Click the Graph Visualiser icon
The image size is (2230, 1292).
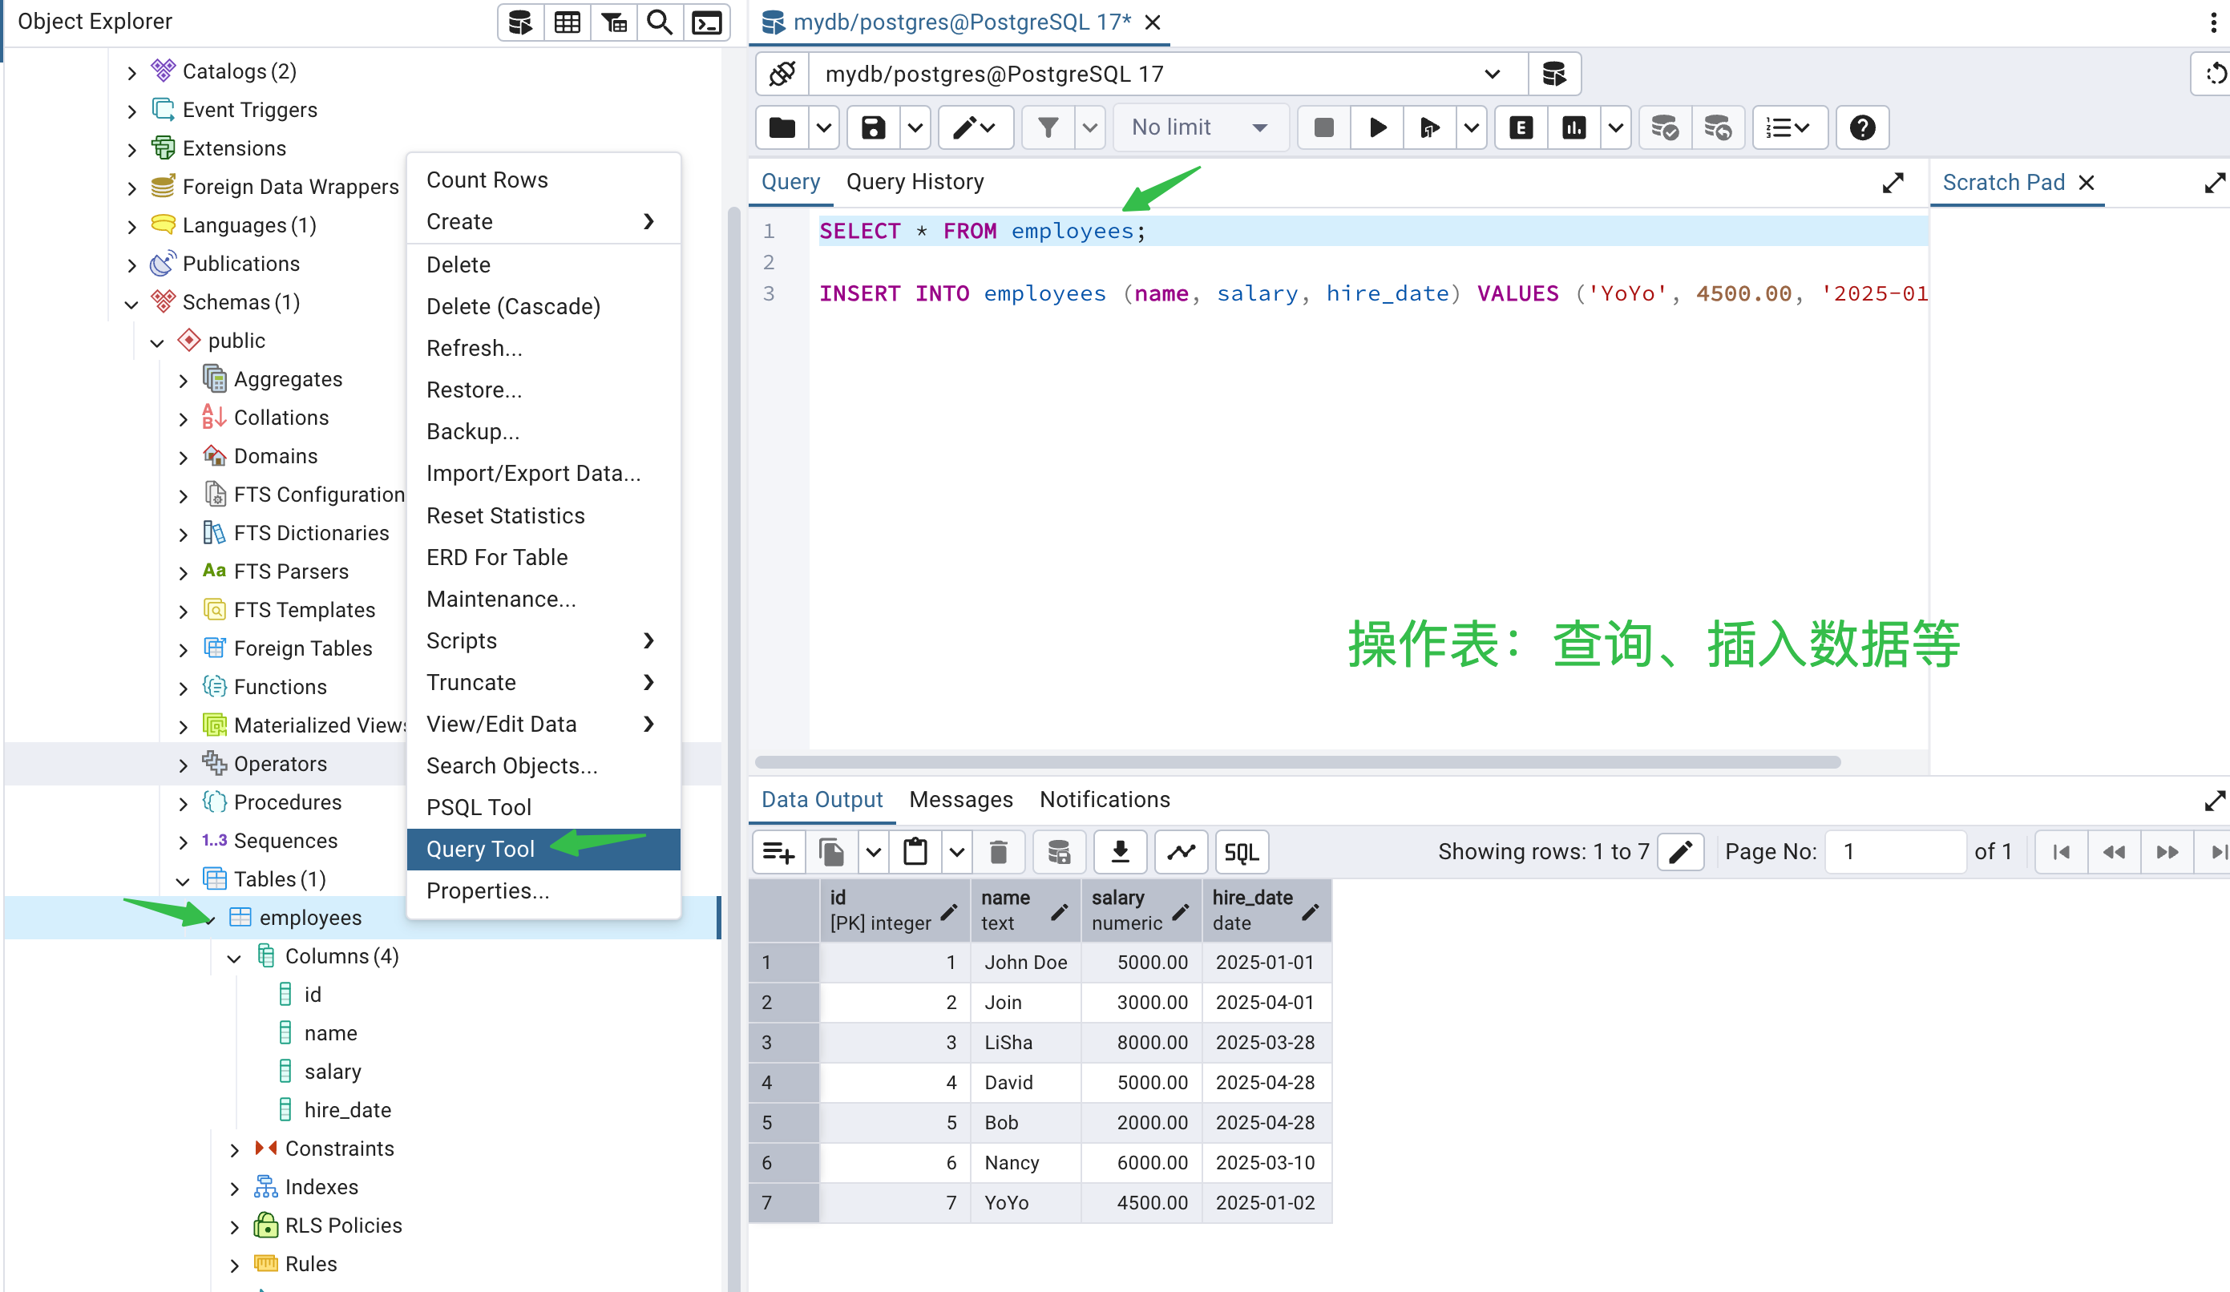click(x=1181, y=851)
